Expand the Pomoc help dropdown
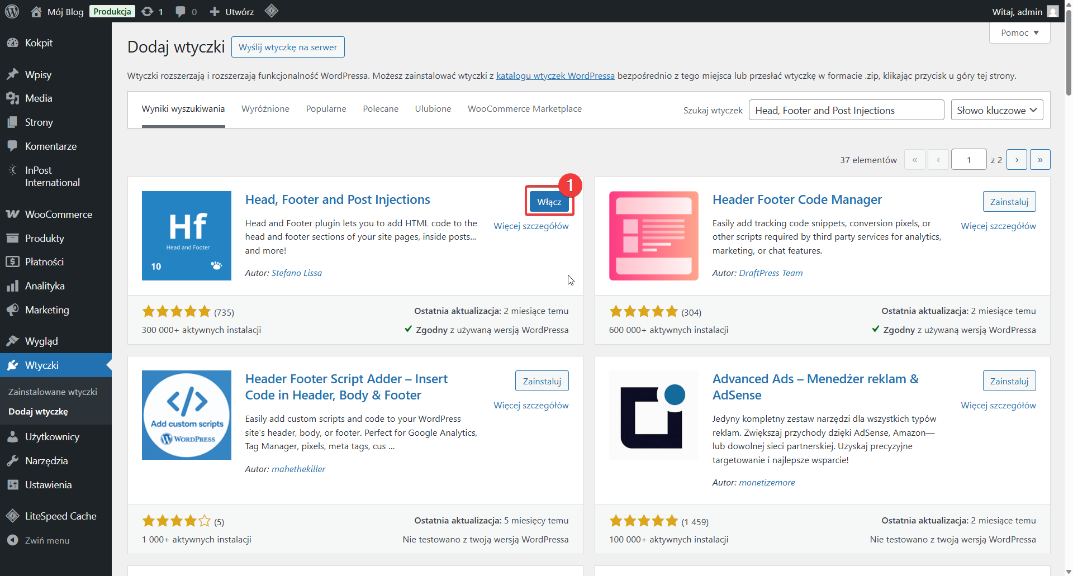This screenshot has height=576, width=1073. pos(1019,32)
